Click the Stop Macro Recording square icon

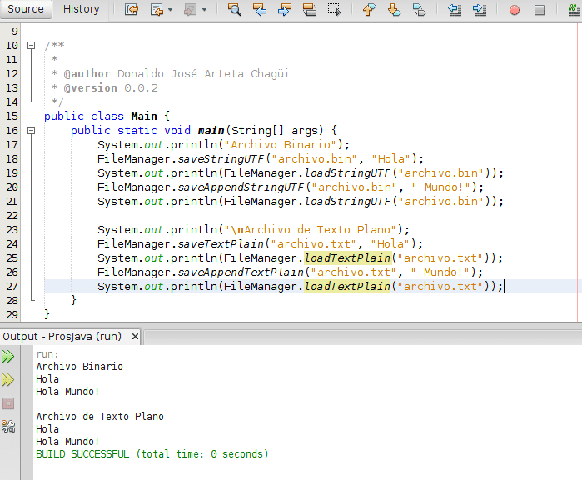coord(540,10)
